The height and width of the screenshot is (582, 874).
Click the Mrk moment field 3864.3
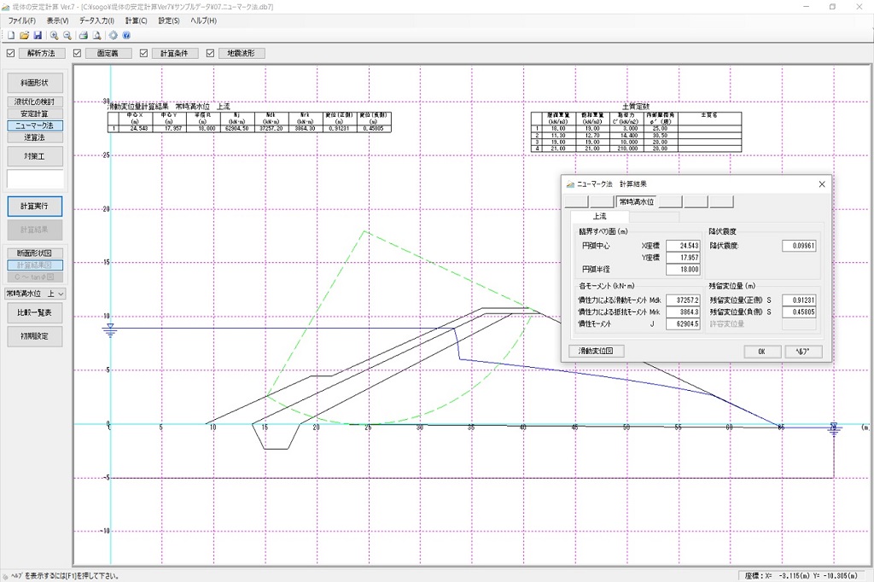click(683, 312)
